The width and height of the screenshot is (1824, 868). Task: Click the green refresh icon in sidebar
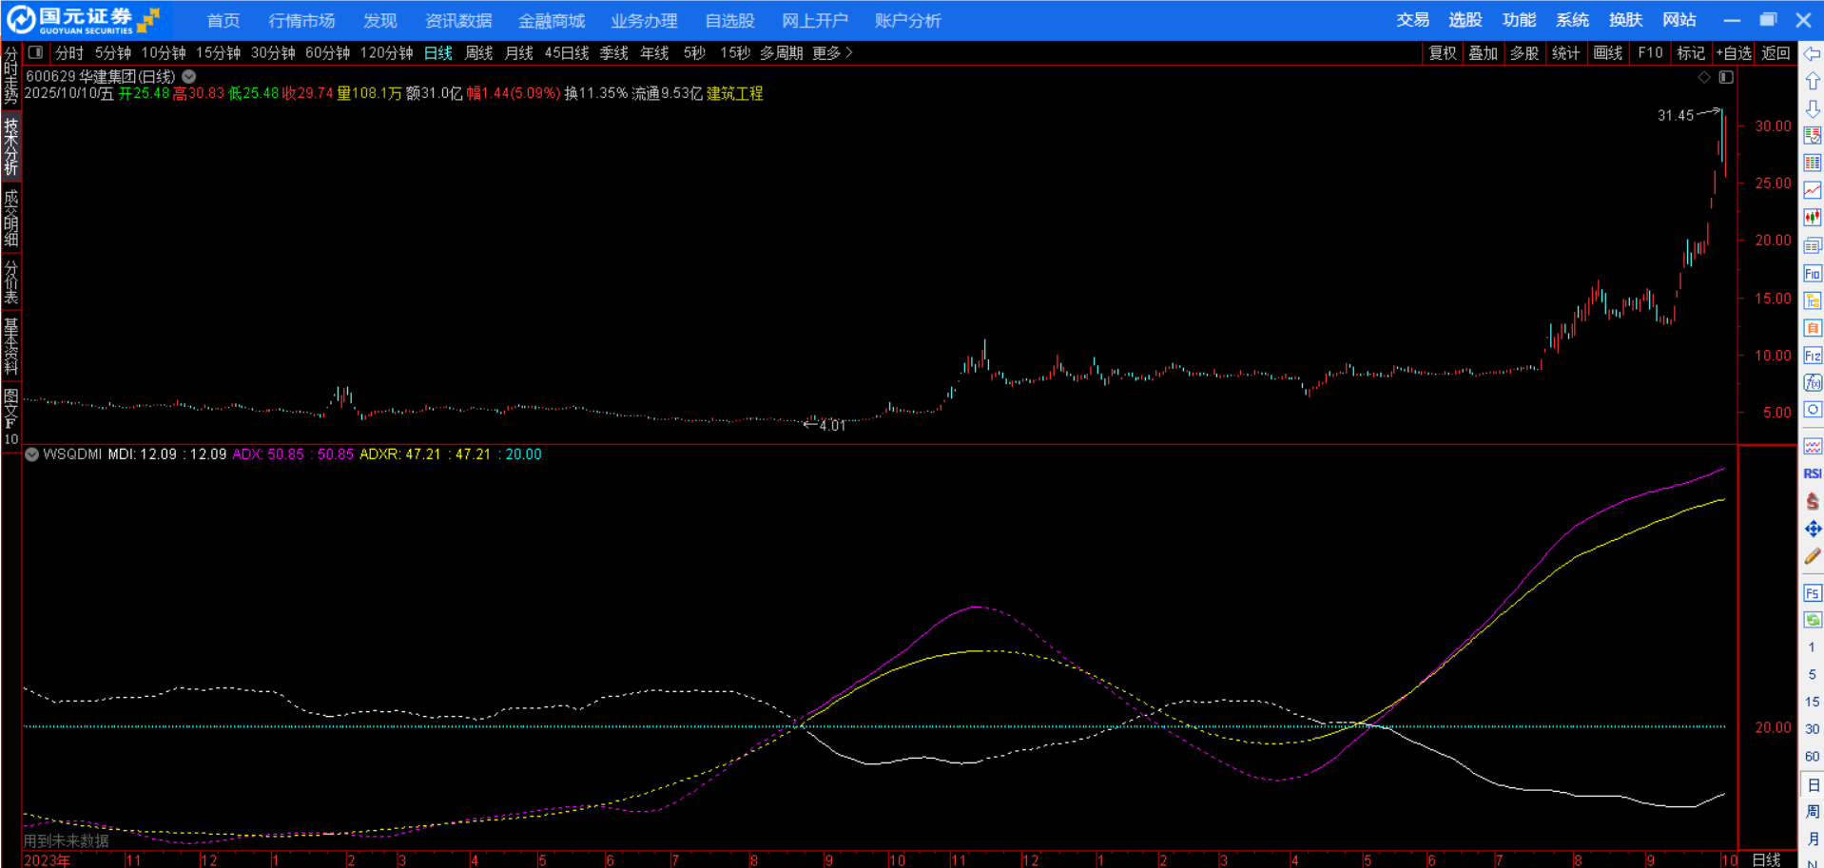(x=1813, y=620)
